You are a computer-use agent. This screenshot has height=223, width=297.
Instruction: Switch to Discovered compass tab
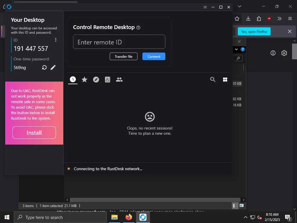pyautogui.click(x=96, y=80)
